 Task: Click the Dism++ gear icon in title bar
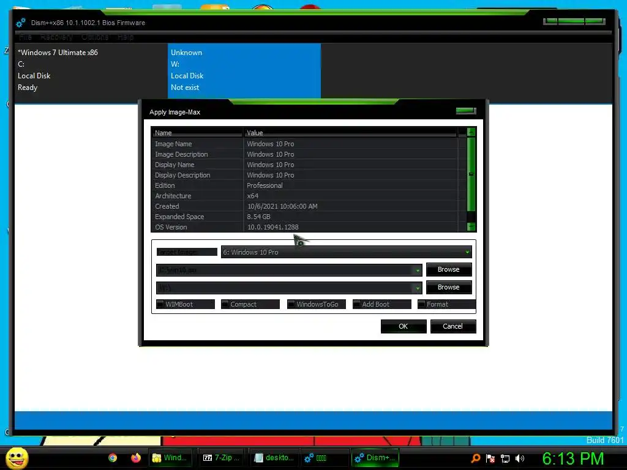pyautogui.click(x=21, y=23)
